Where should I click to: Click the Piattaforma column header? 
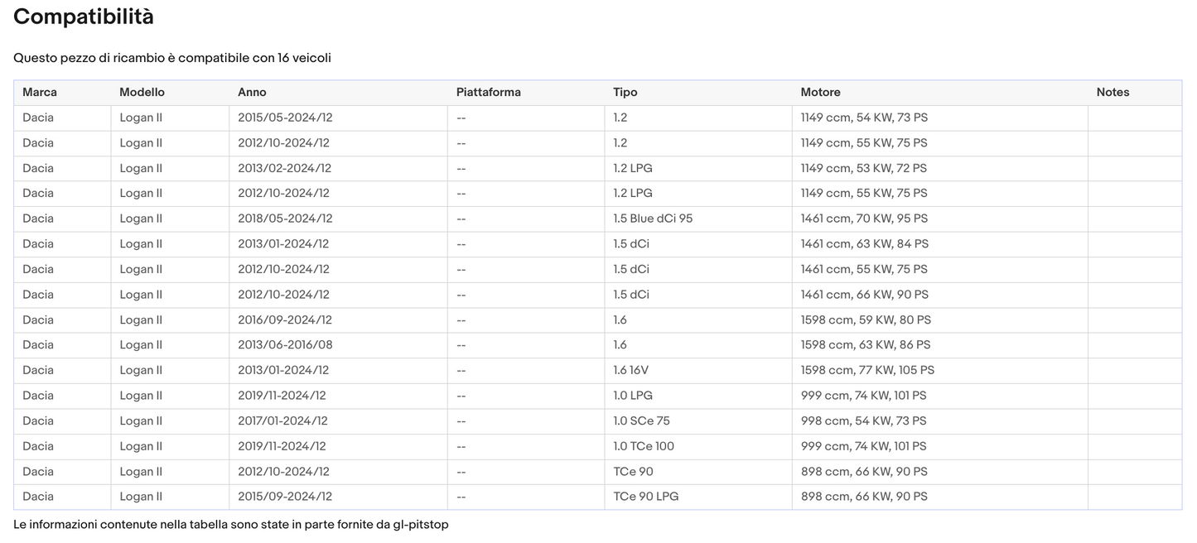[x=488, y=93]
